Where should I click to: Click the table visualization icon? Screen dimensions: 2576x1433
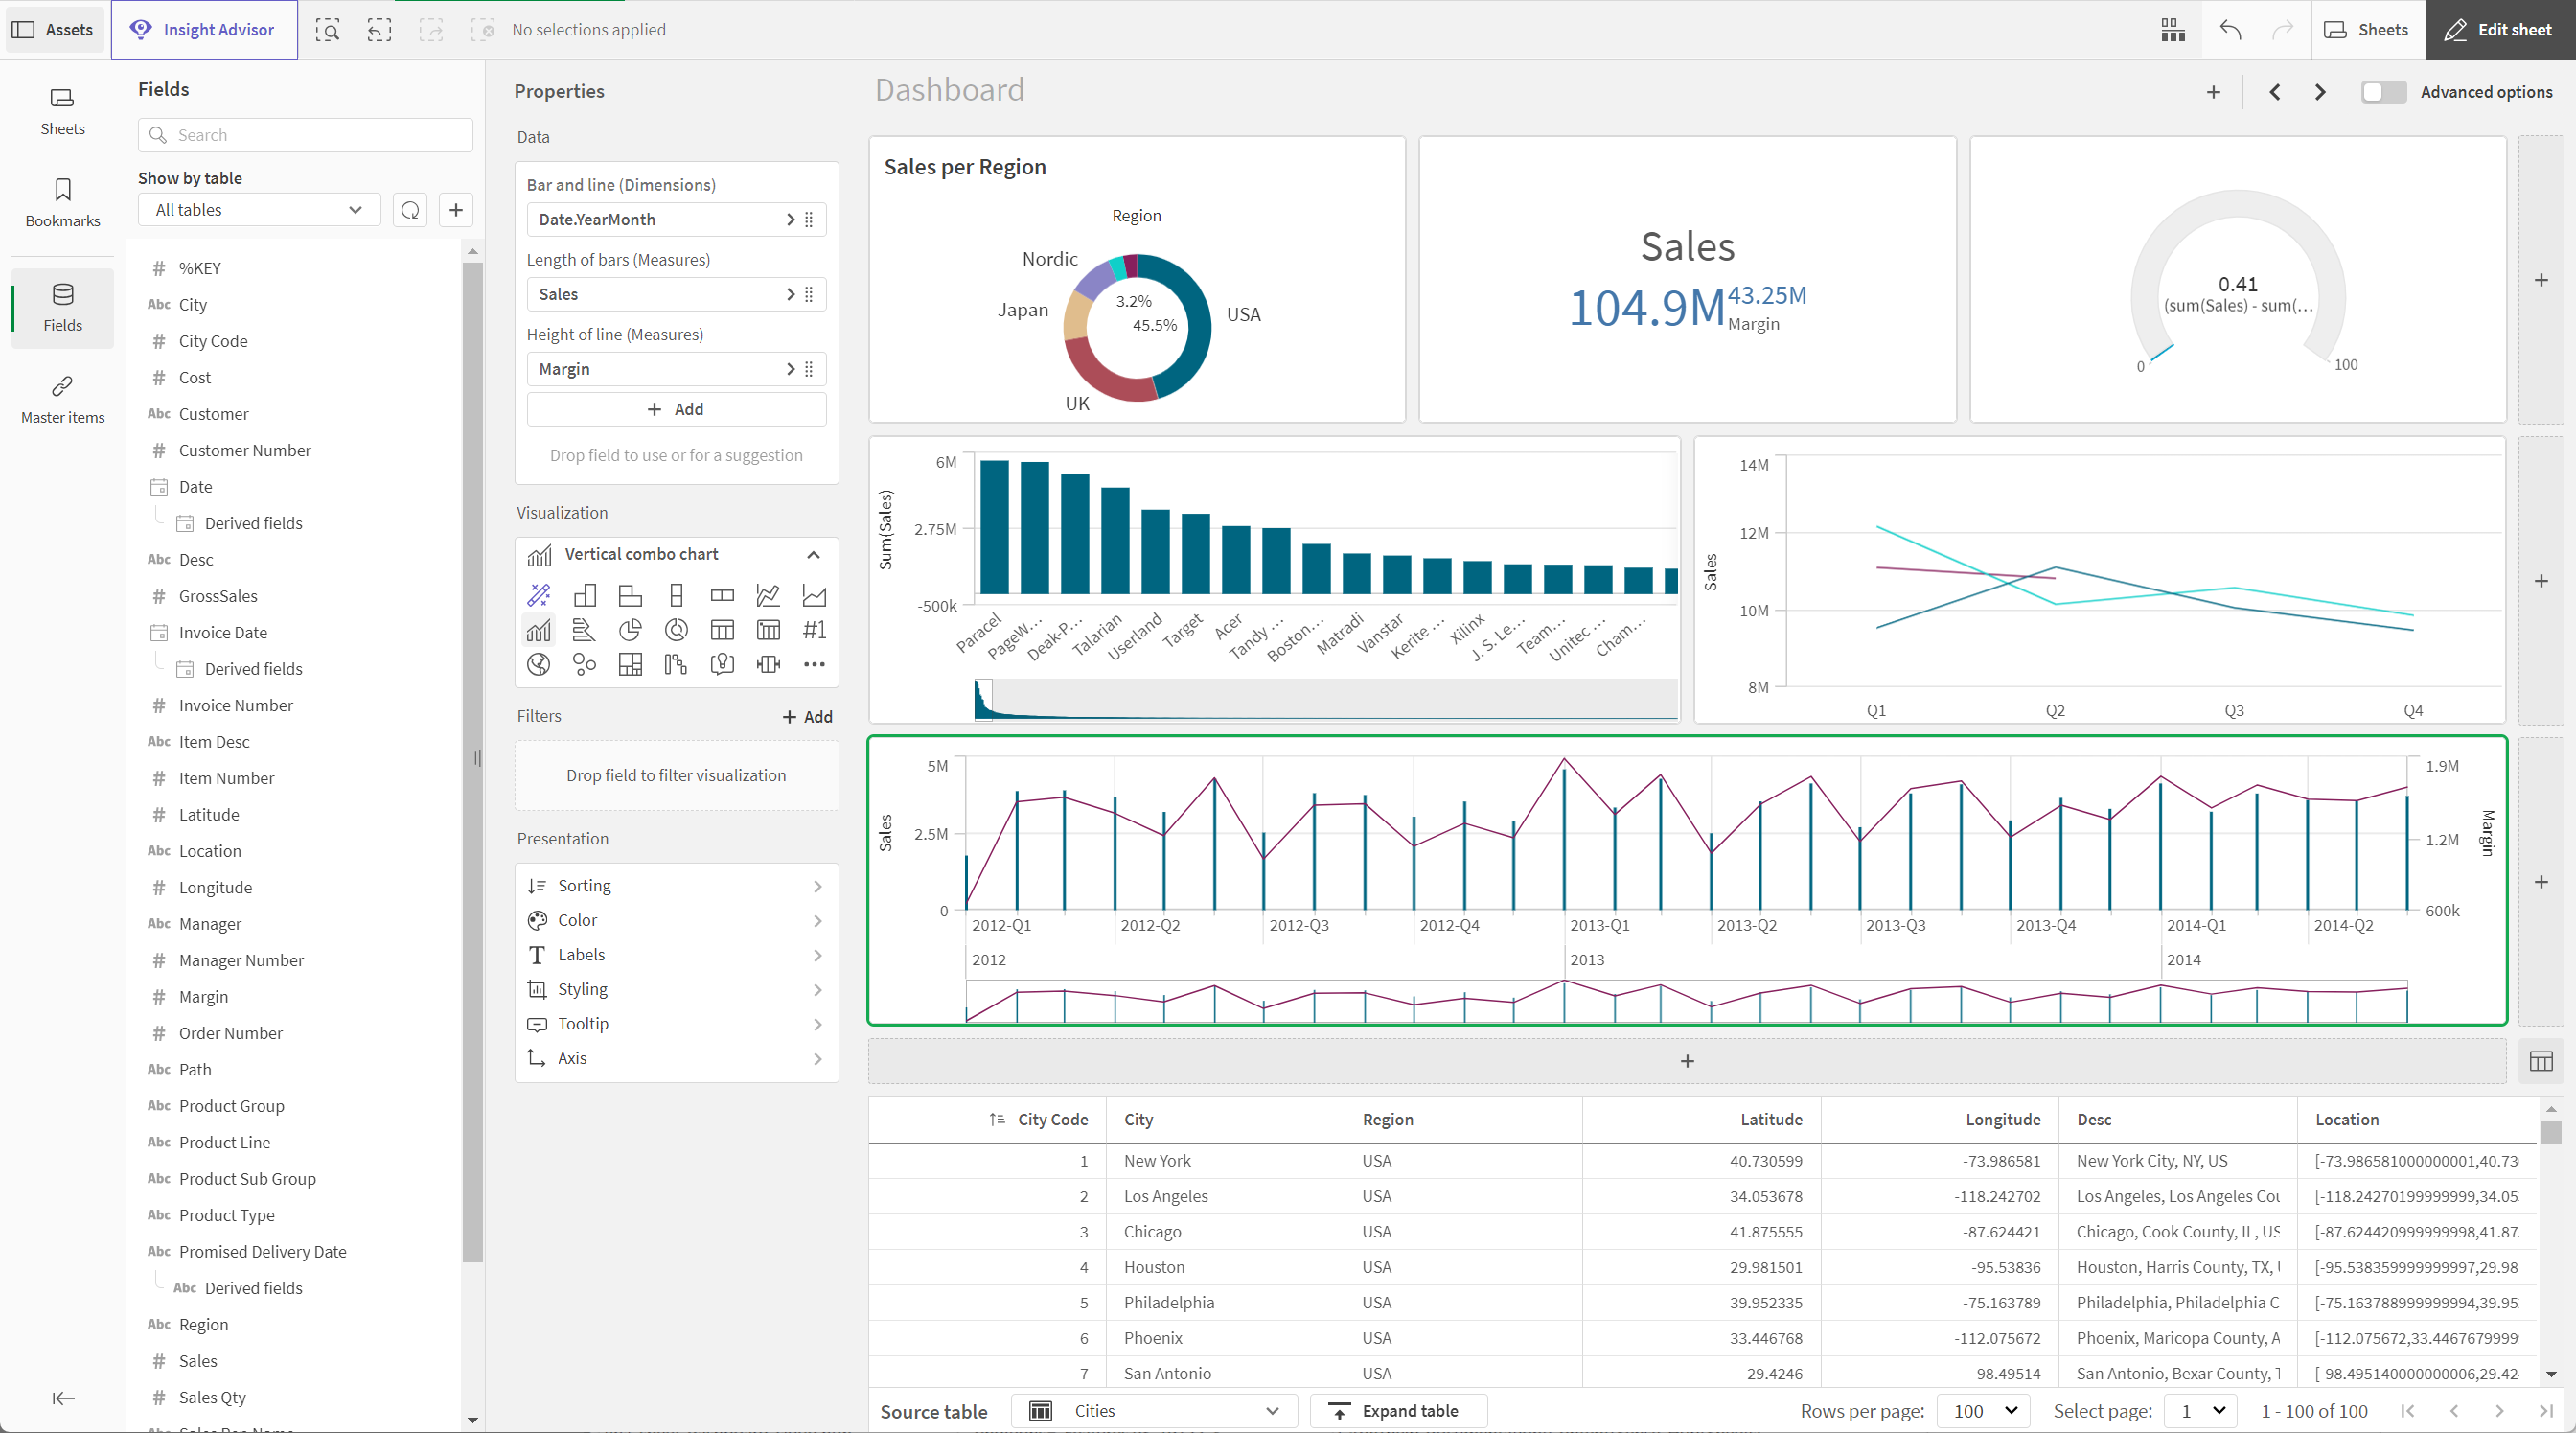point(722,630)
